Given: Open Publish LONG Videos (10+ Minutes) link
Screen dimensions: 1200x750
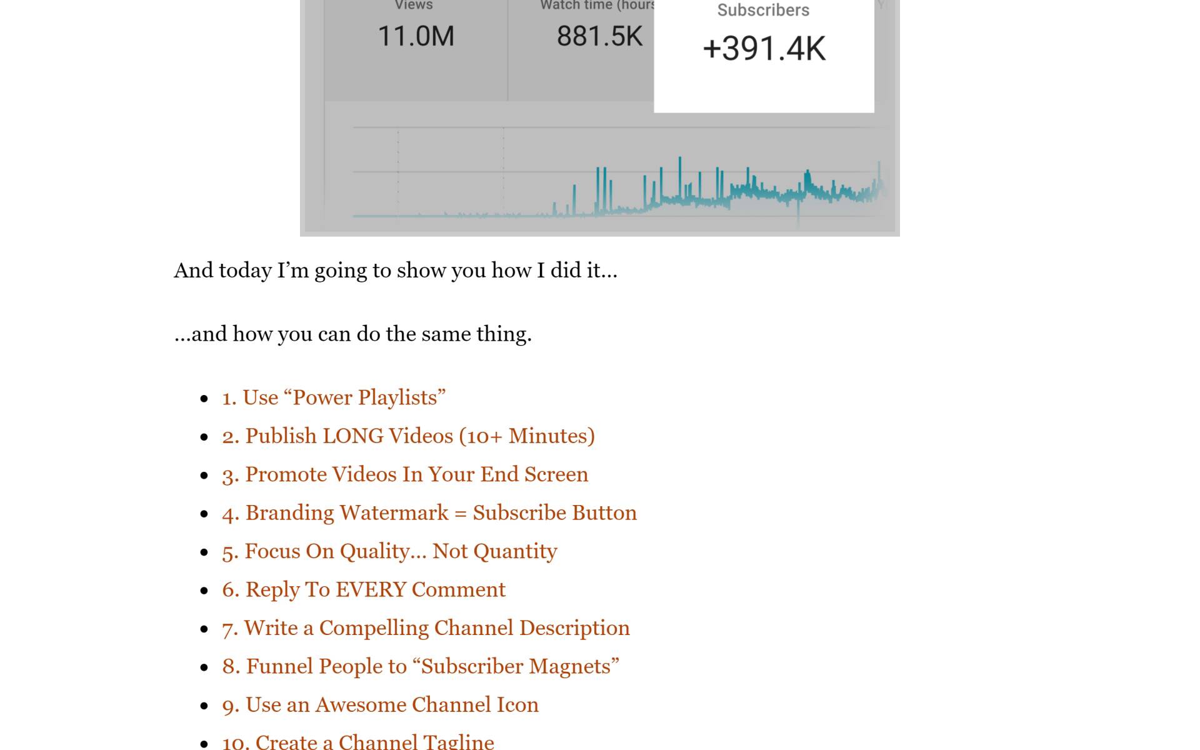Looking at the screenshot, I should [408, 436].
